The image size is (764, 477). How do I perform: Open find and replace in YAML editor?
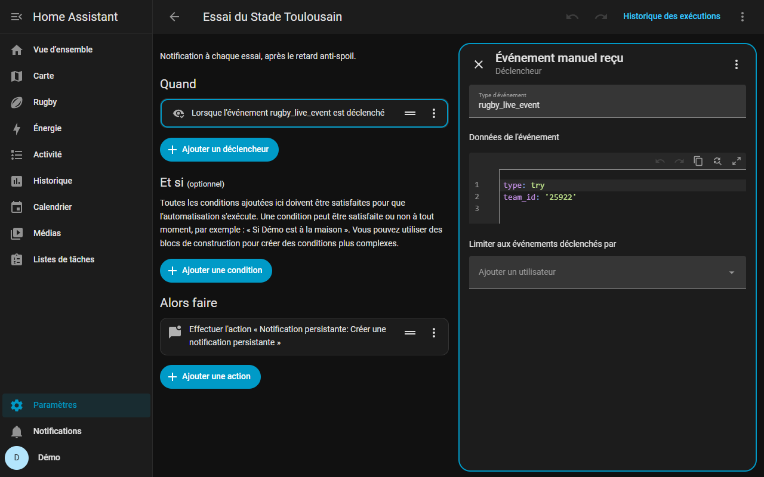(717, 161)
